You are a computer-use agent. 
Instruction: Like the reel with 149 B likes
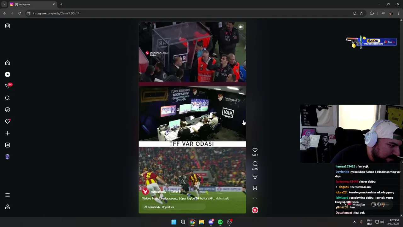pos(255,150)
